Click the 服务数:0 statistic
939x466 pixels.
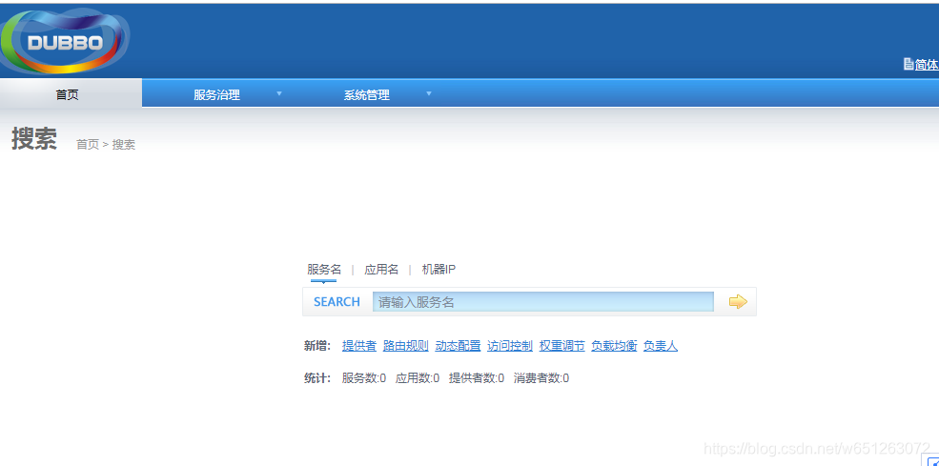364,378
